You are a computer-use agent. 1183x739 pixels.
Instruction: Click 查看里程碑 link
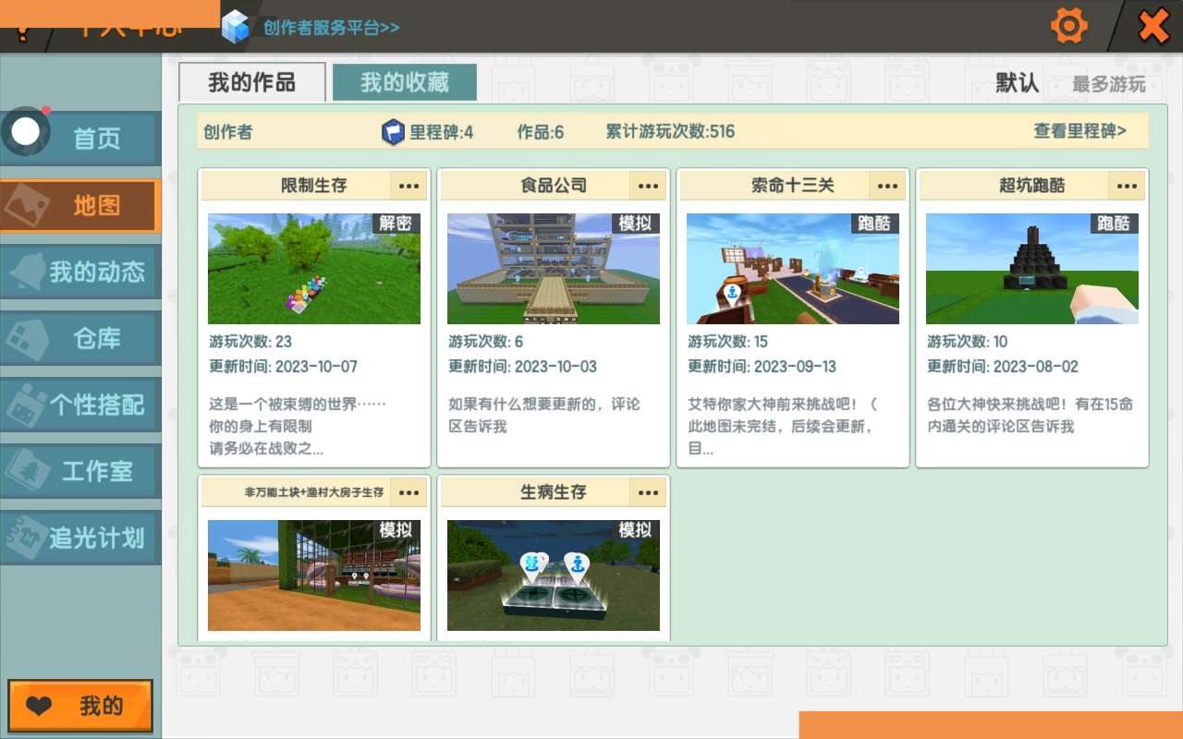point(1079,131)
